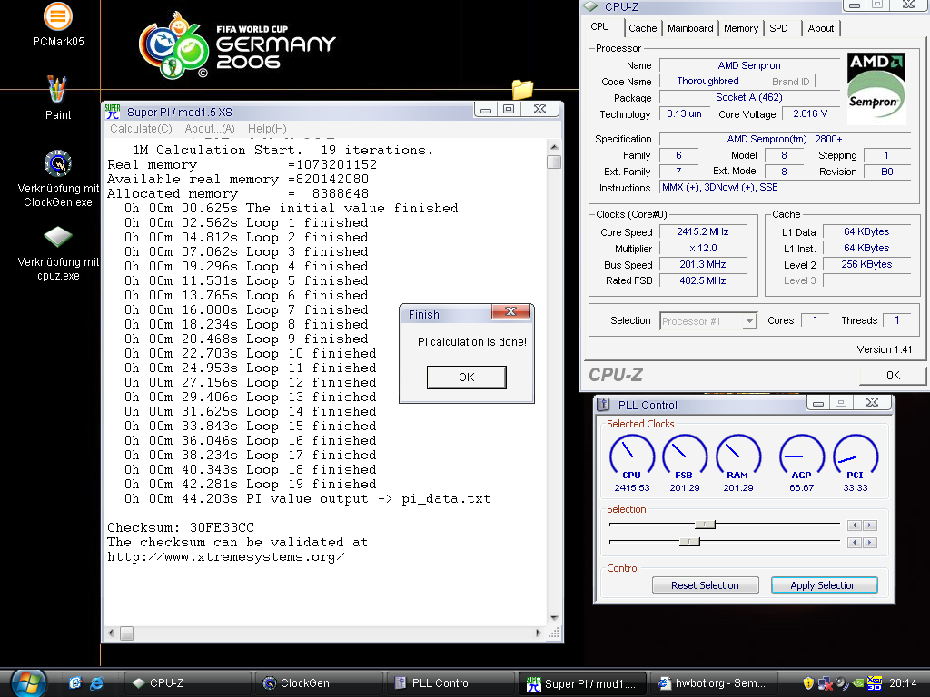The height and width of the screenshot is (697, 930).
Task: Open the About...(A) menu in Super PI
Action: pos(210,129)
